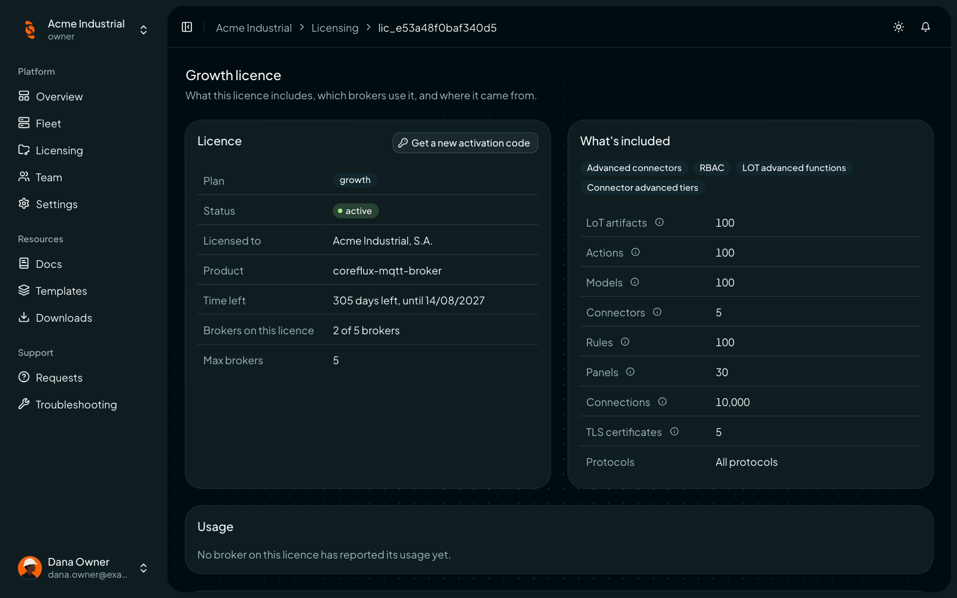Select the 305 days left value
The image size is (957, 598).
409,300
